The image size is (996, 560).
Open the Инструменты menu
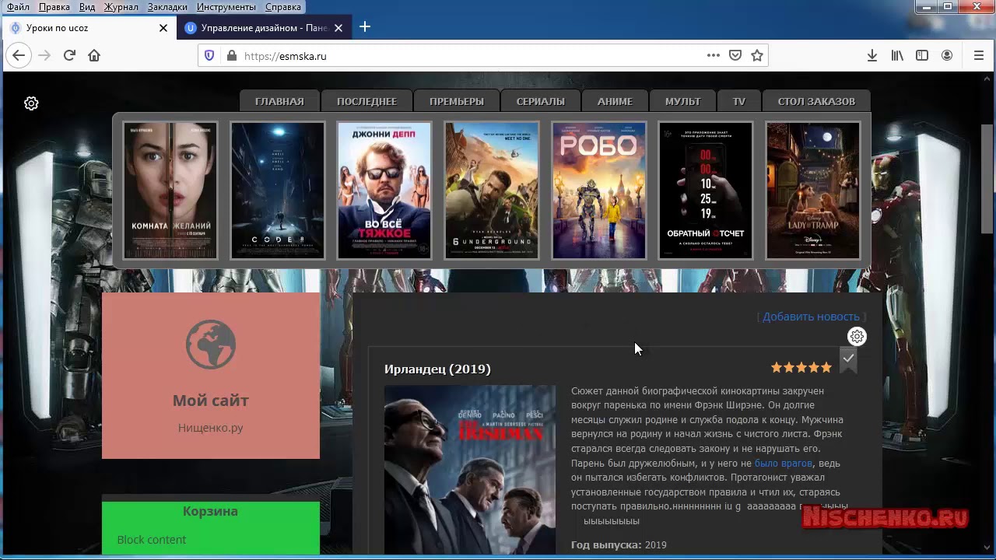point(226,7)
